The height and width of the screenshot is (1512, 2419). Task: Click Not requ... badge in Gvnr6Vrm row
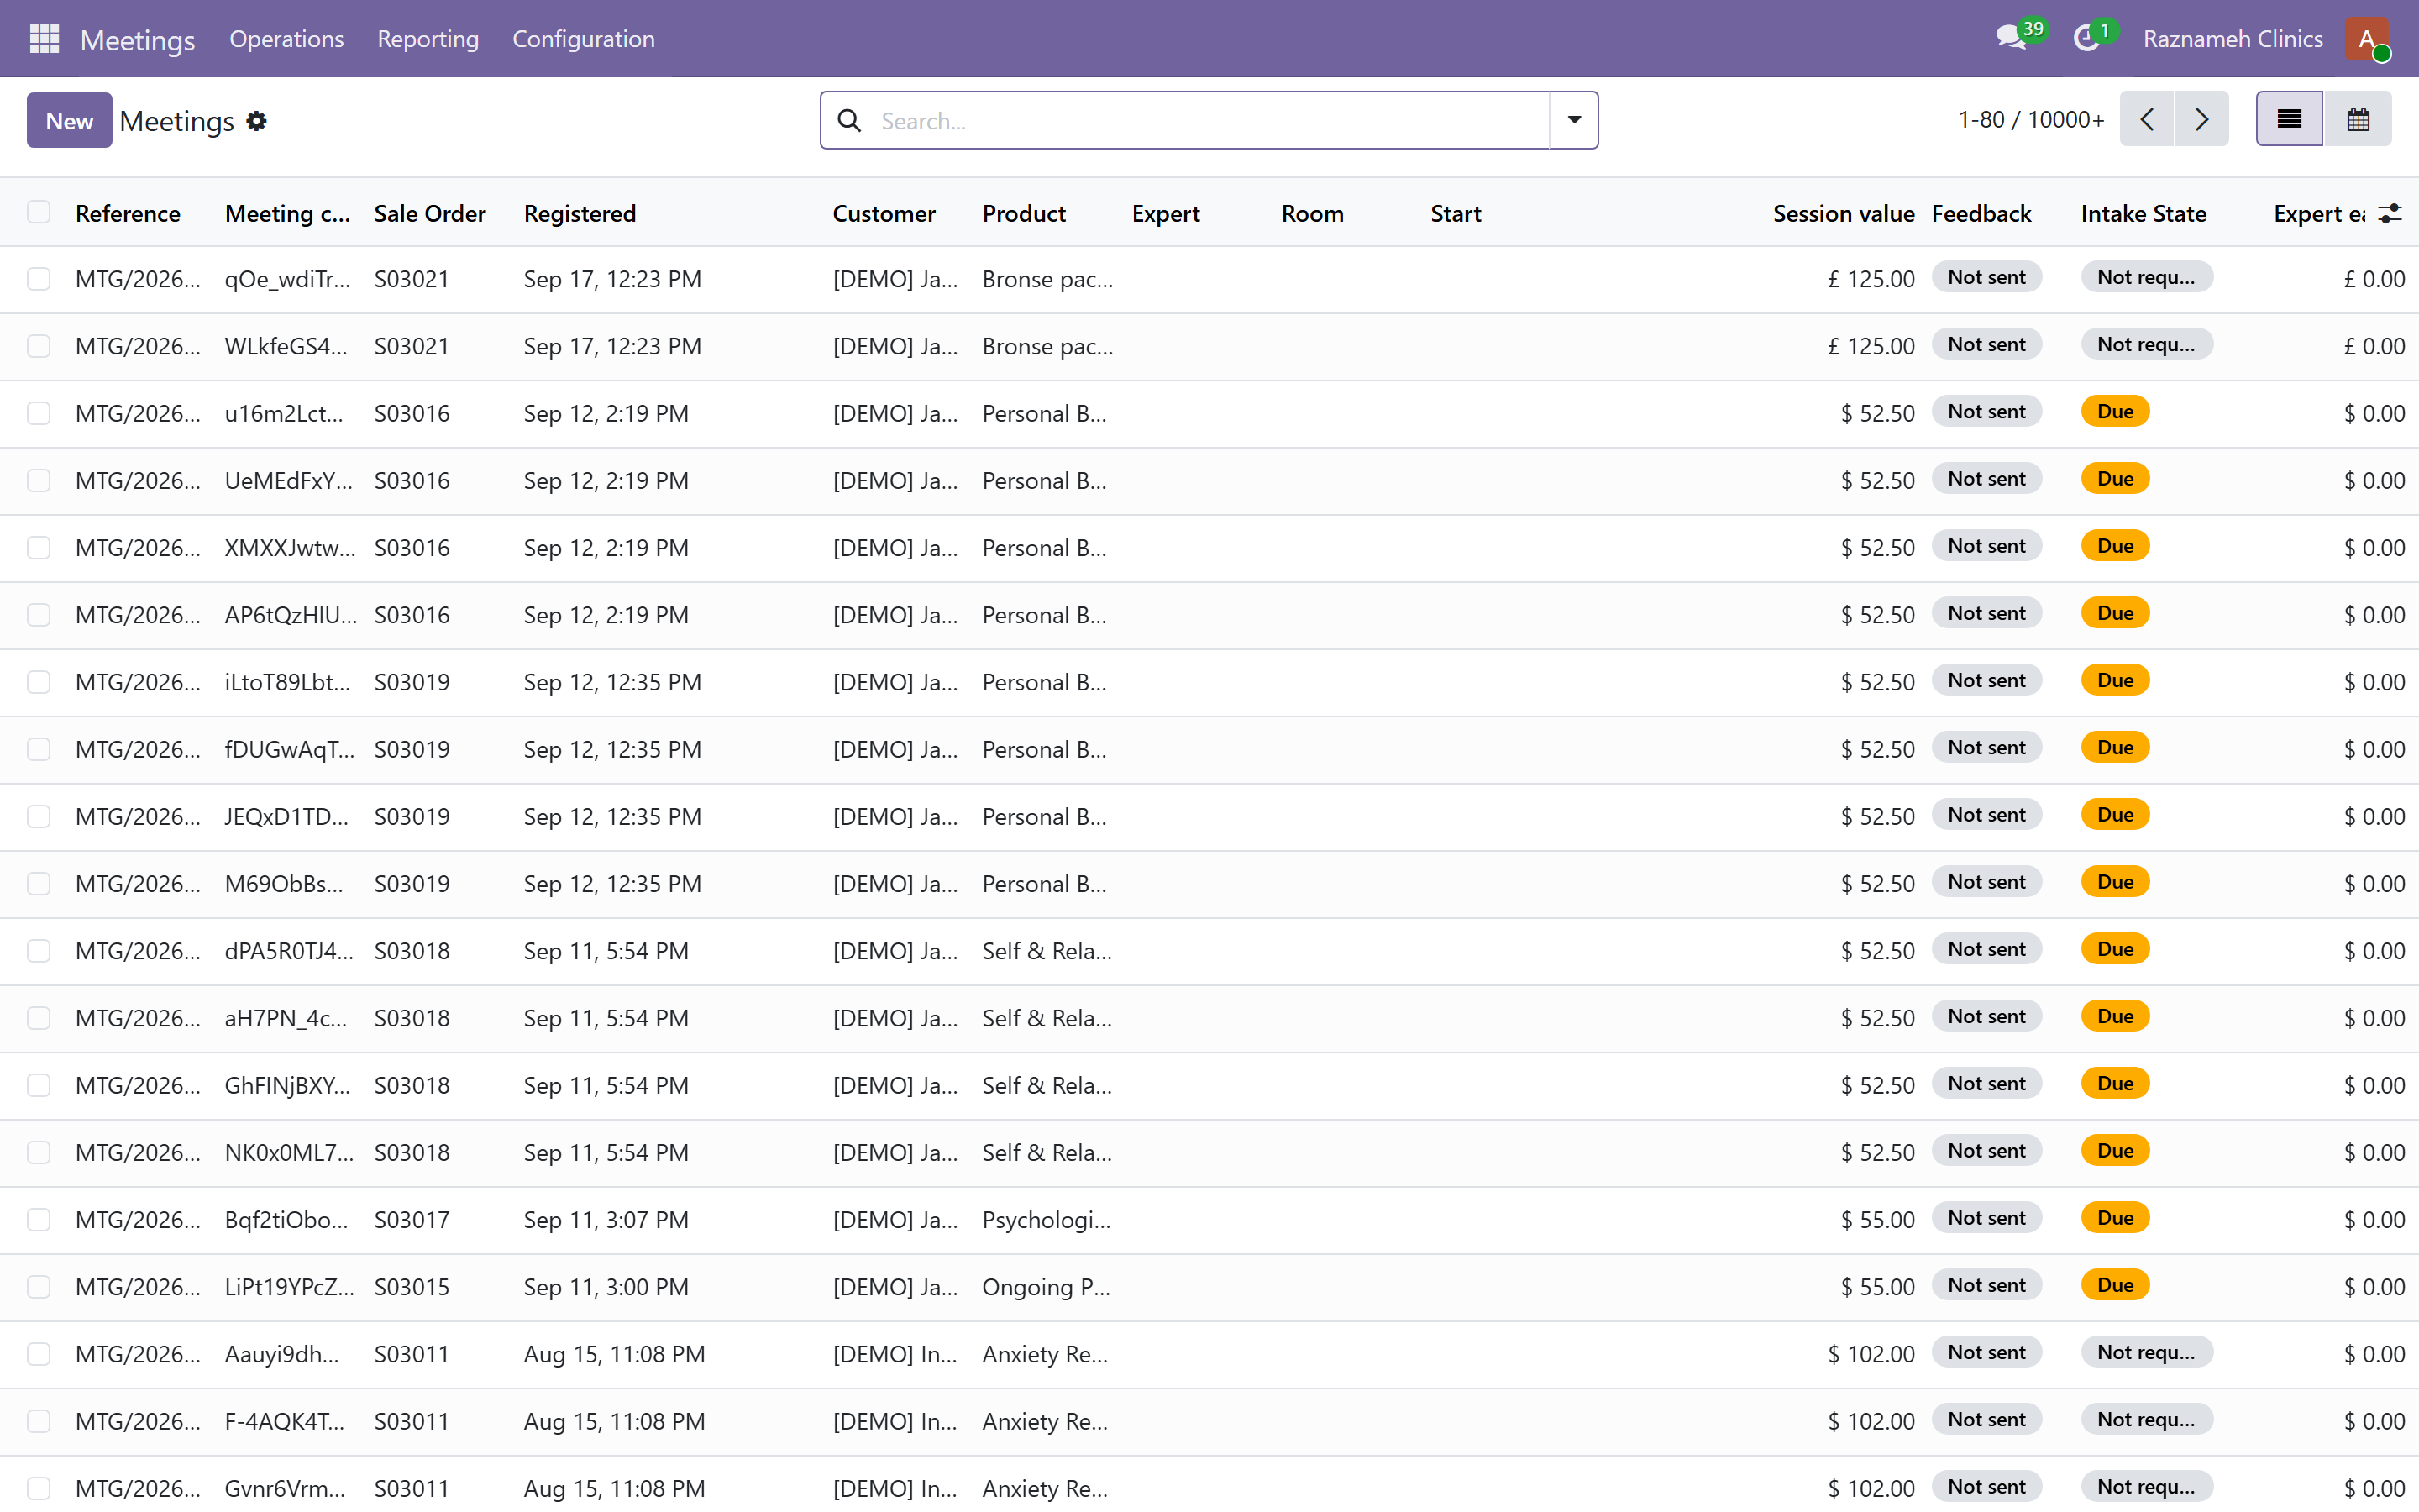2146,1486
